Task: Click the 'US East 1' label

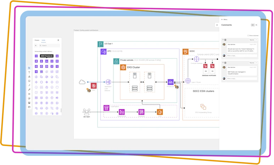Action: [109, 44]
